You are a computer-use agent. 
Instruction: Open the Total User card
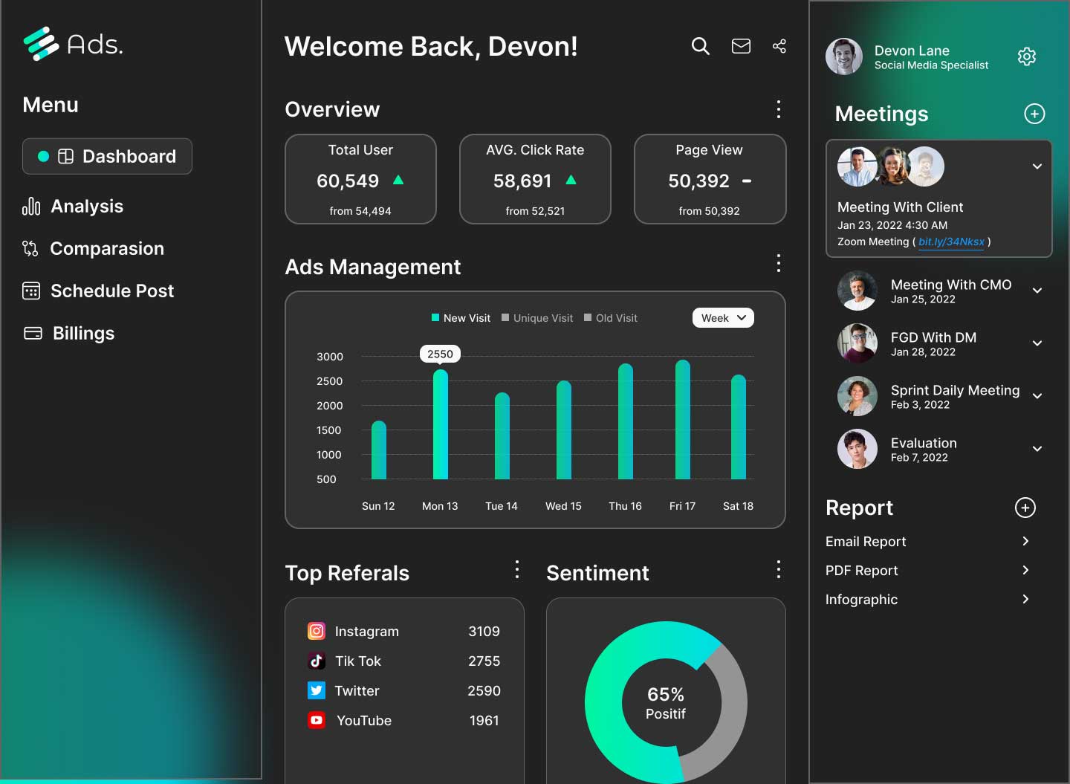[x=360, y=179]
